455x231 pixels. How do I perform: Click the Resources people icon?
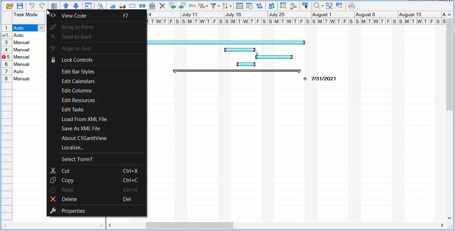[x=272, y=6]
